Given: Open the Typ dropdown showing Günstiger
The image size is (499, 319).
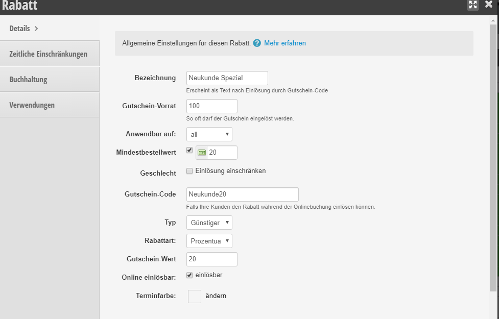Looking at the screenshot, I should pos(209,223).
